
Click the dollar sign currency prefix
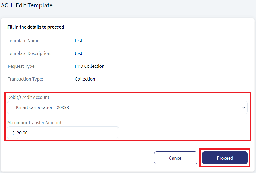tap(13, 133)
